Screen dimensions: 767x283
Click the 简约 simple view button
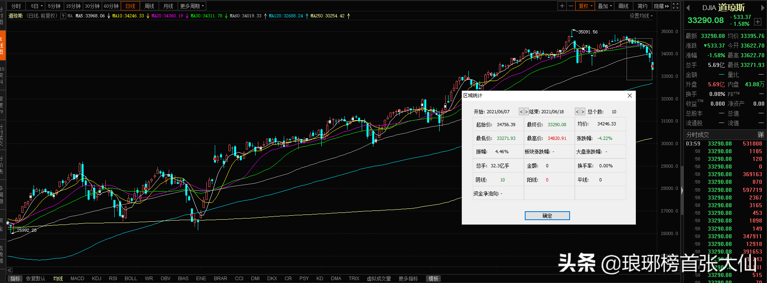(x=642, y=6)
